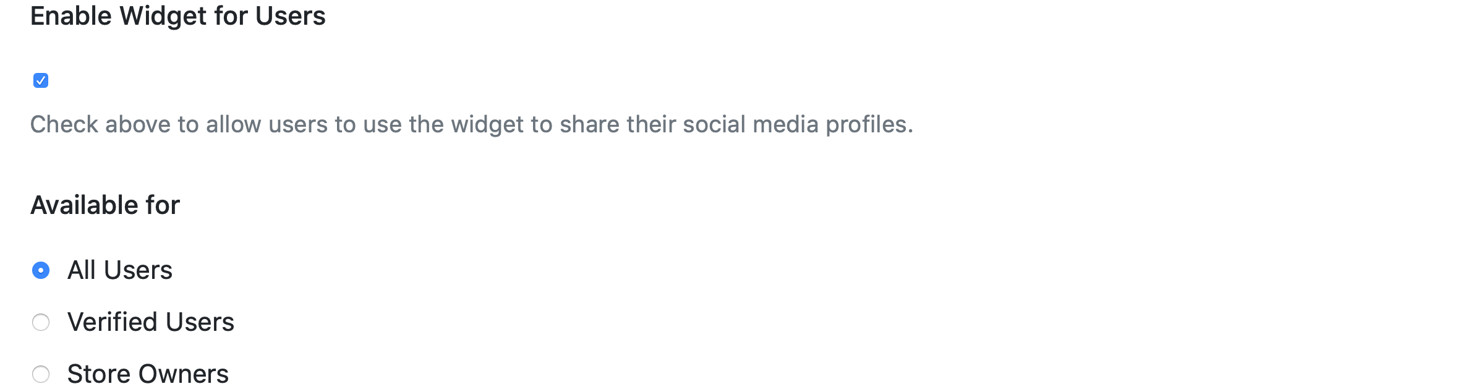Viewport: 1484px width, 389px height.
Task: Click the widget description help text
Action: (471, 124)
